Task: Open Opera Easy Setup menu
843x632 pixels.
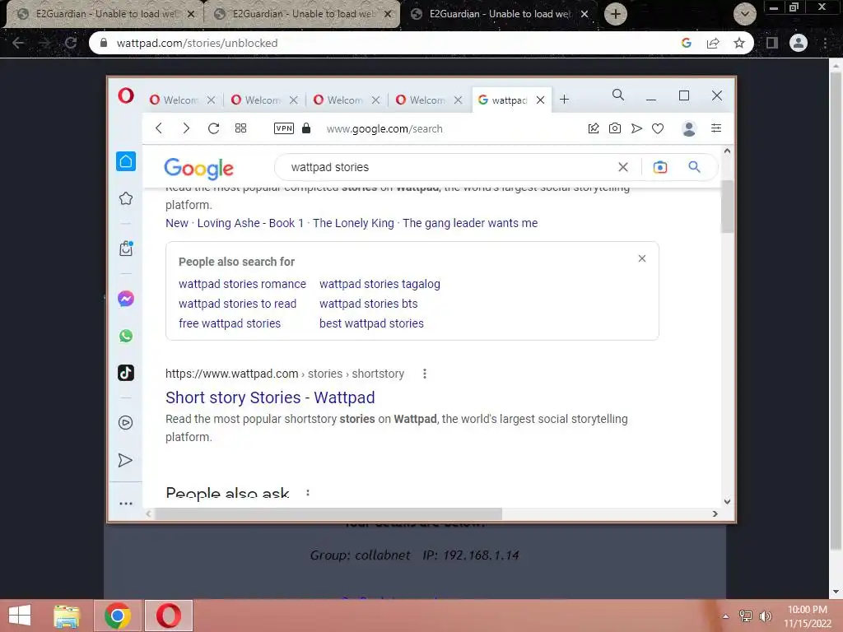Action: [716, 128]
